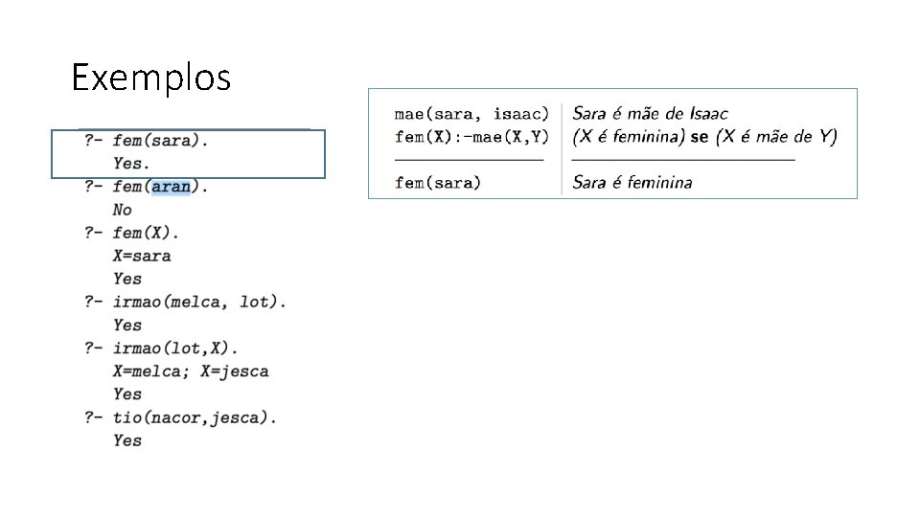Click the "mae(sara, isaac)" fact
Viewport: 920px width, 517px height.
(x=471, y=114)
